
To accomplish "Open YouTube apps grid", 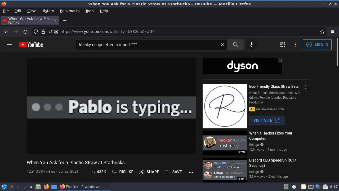I will point(283,45).
